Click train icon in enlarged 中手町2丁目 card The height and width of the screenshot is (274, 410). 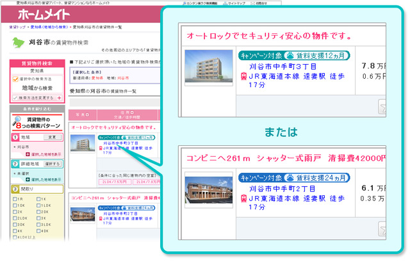[243, 198]
